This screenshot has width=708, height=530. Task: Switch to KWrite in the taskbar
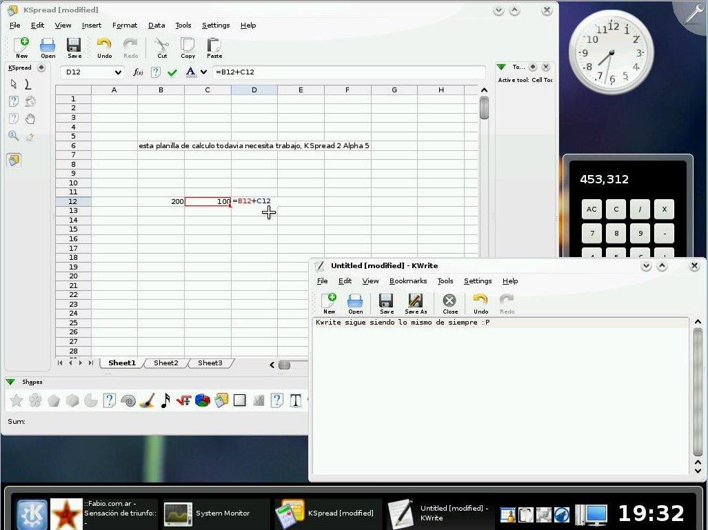(x=440, y=513)
